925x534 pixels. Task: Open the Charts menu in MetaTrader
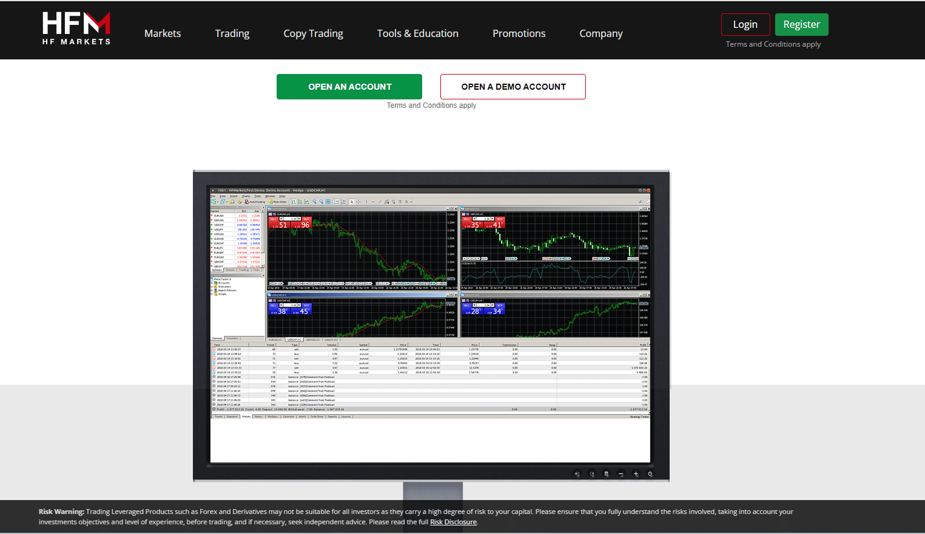click(x=246, y=196)
